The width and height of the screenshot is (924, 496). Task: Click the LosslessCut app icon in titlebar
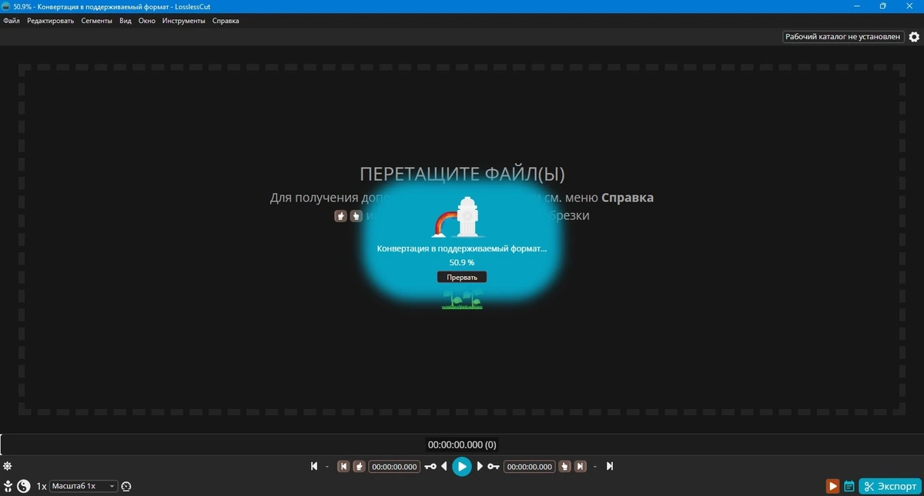pos(6,6)
